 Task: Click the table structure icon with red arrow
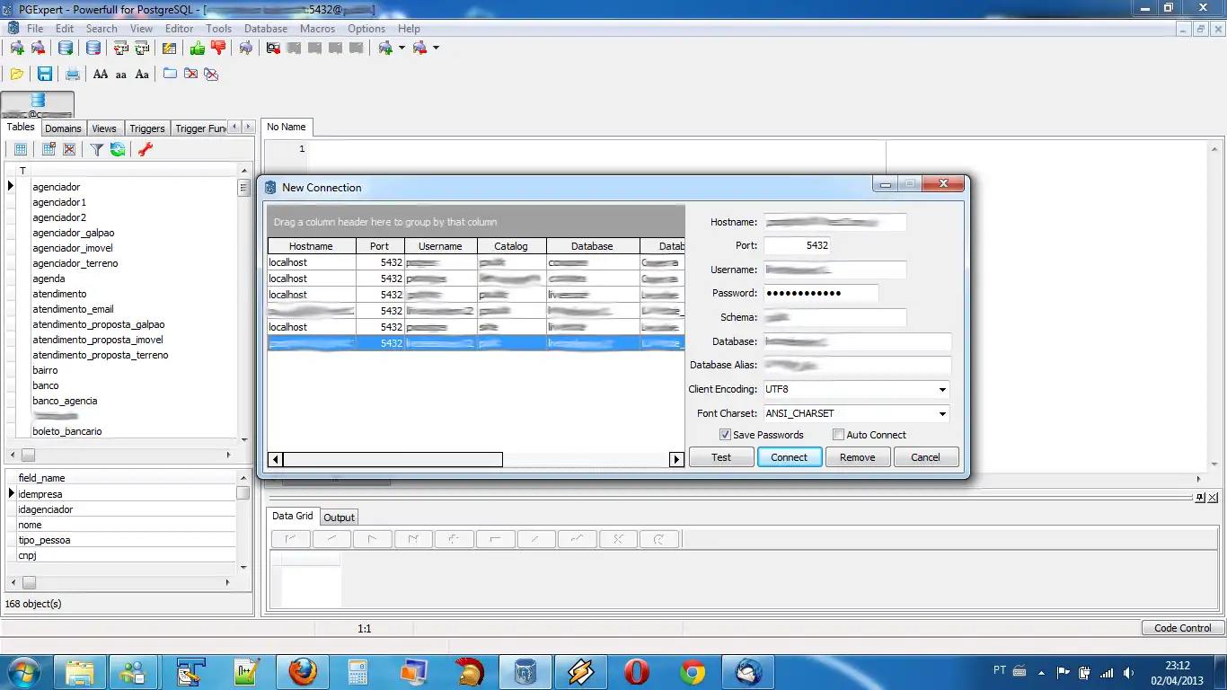coord(120,48)
